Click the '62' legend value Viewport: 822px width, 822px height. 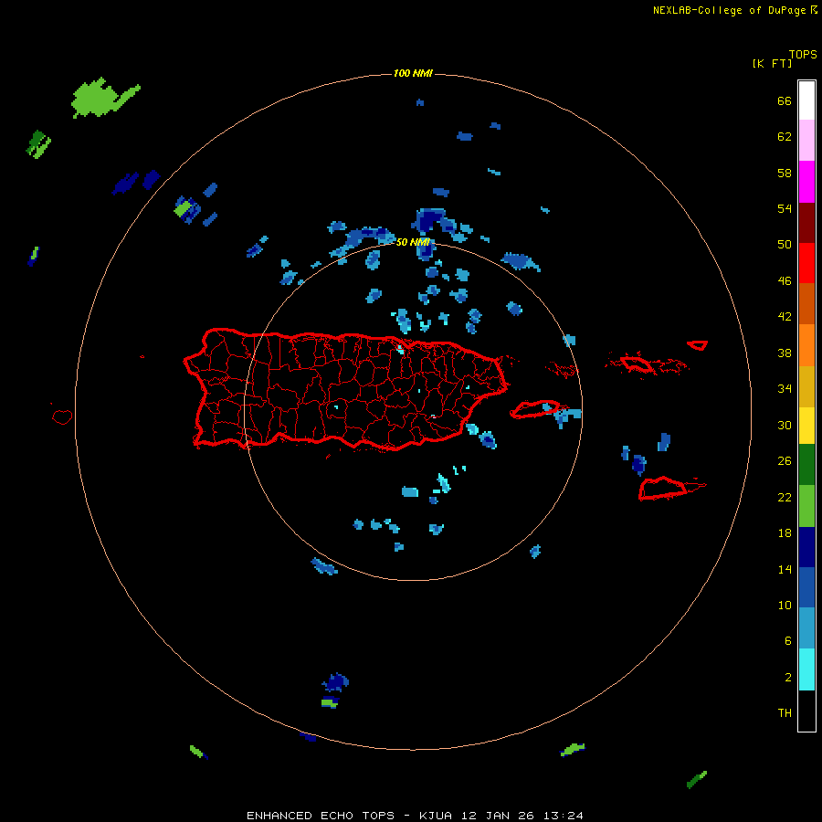click(x=785, y=137)
